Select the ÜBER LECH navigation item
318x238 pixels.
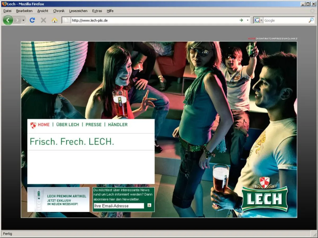[x=67, y=125]
